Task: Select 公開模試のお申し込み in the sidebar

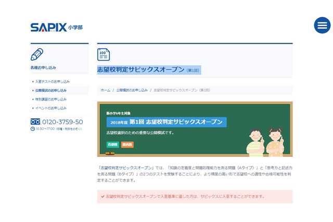Action: (51, 90)
